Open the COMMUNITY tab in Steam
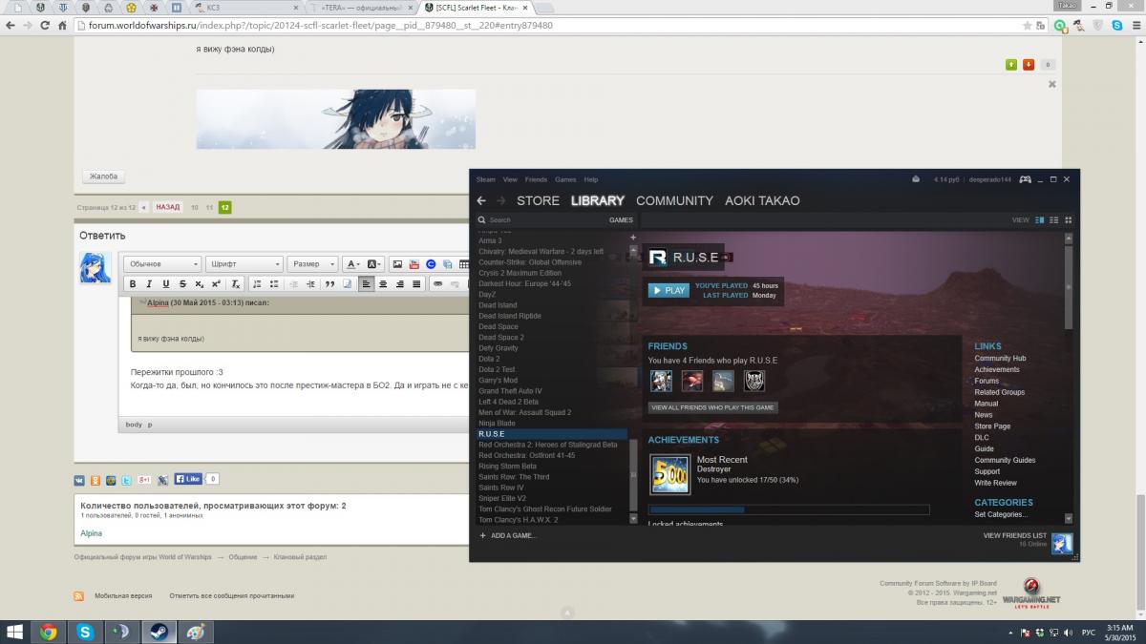1146x644 pixels. point(674,201)
